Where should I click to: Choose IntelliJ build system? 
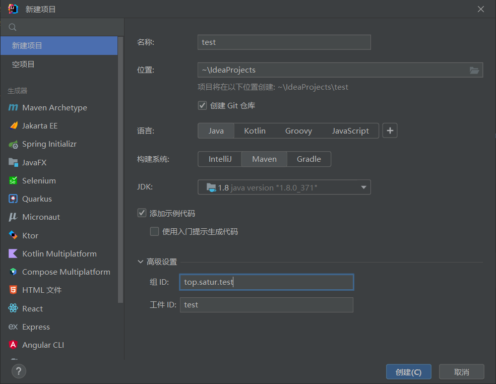220,159
